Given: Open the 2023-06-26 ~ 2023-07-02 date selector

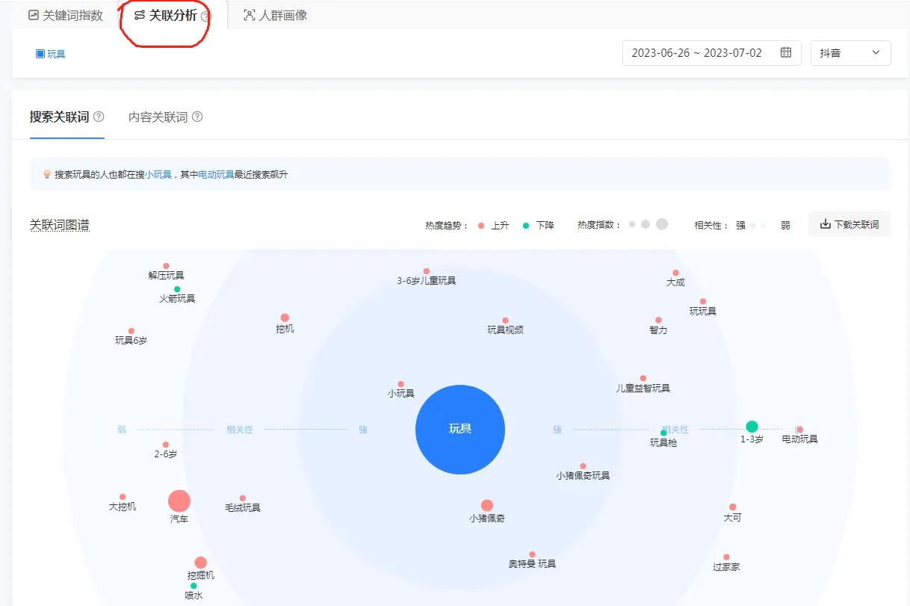Looking at the screenshot, I should click(x=695, y=52).
